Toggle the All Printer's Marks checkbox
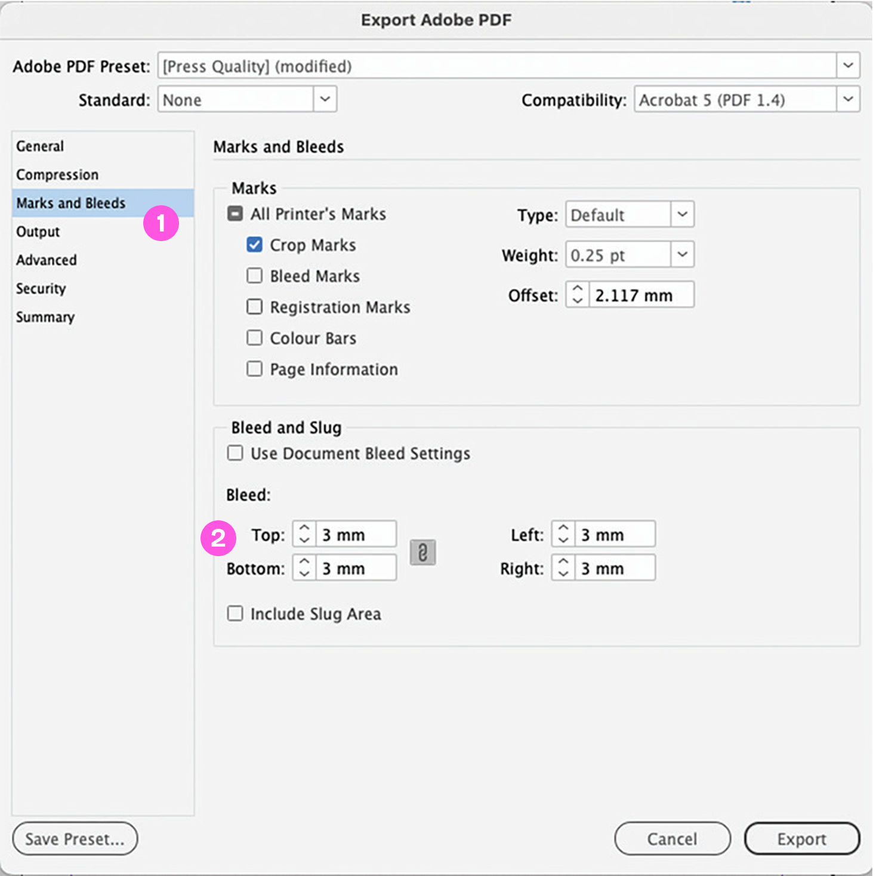 (235, 214)
